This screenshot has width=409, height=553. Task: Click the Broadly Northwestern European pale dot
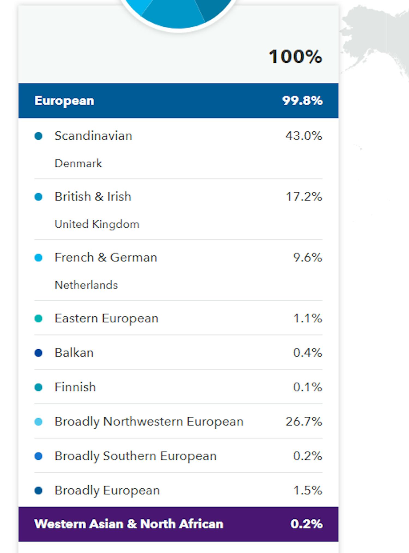point(40,421)
